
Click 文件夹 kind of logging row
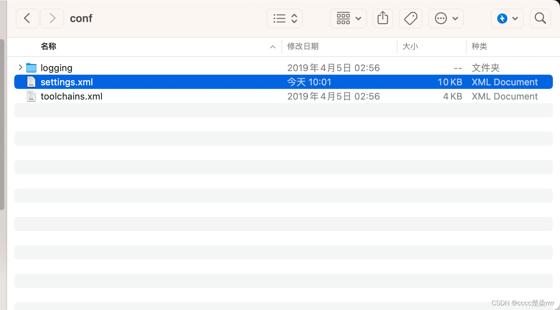(x=486, y=68)
